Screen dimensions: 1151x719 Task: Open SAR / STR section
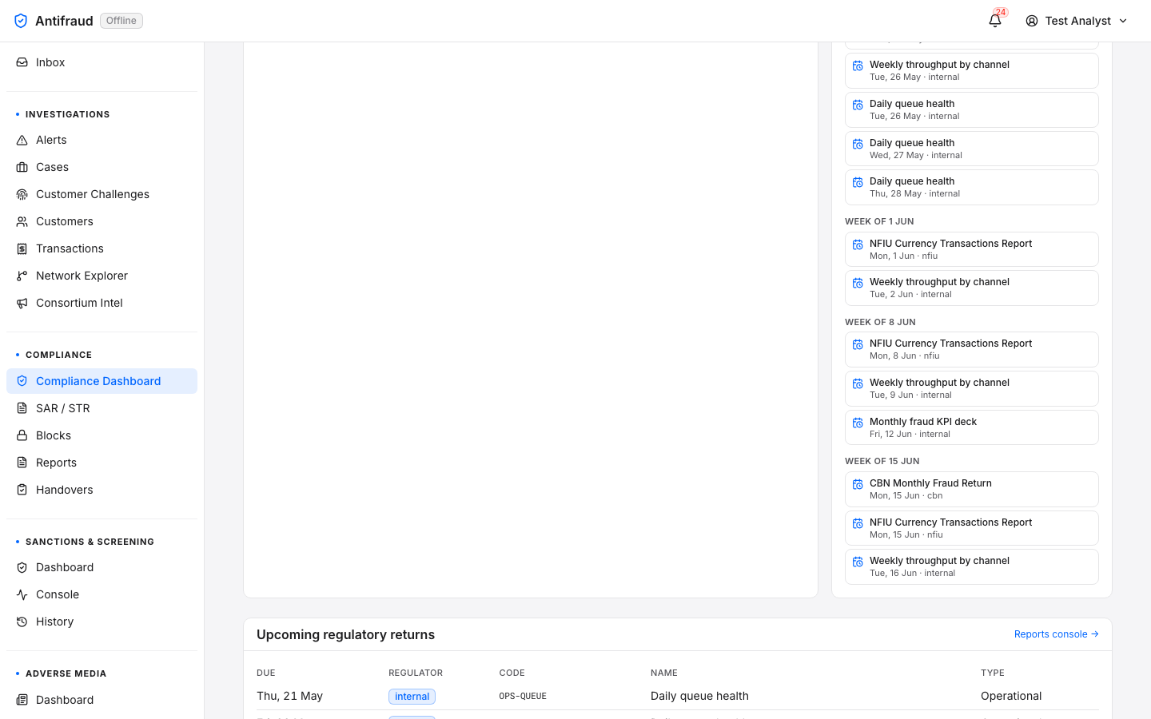(x=102, y=408)
